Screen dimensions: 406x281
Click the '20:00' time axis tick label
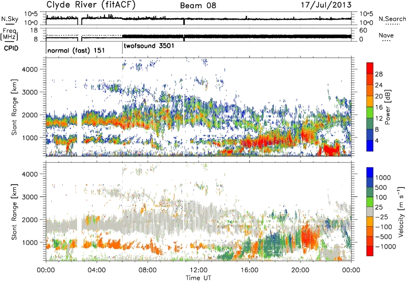300,270
